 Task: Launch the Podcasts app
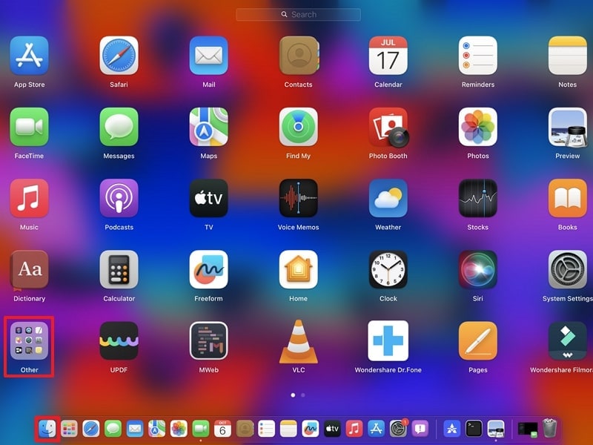coord(119,198)
